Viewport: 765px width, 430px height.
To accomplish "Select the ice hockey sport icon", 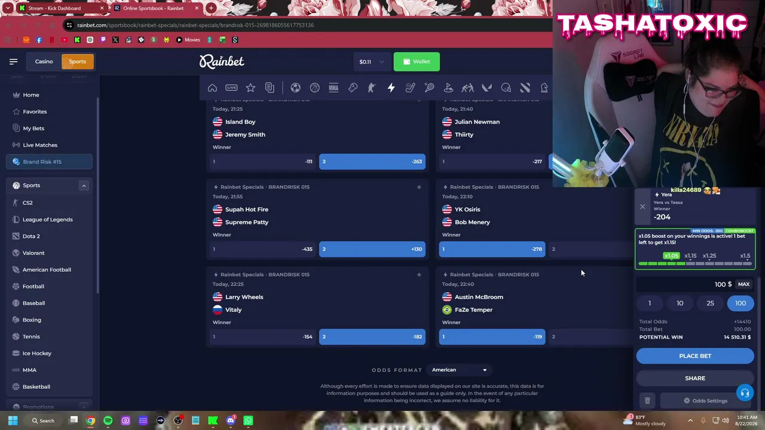I will [x=410, y=88].
